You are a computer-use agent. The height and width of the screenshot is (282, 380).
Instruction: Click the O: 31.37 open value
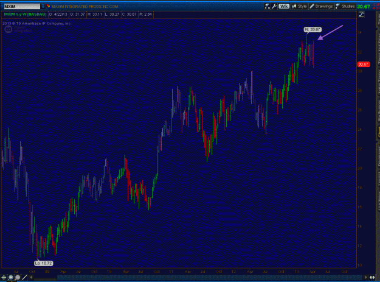[x=77, y=15]
